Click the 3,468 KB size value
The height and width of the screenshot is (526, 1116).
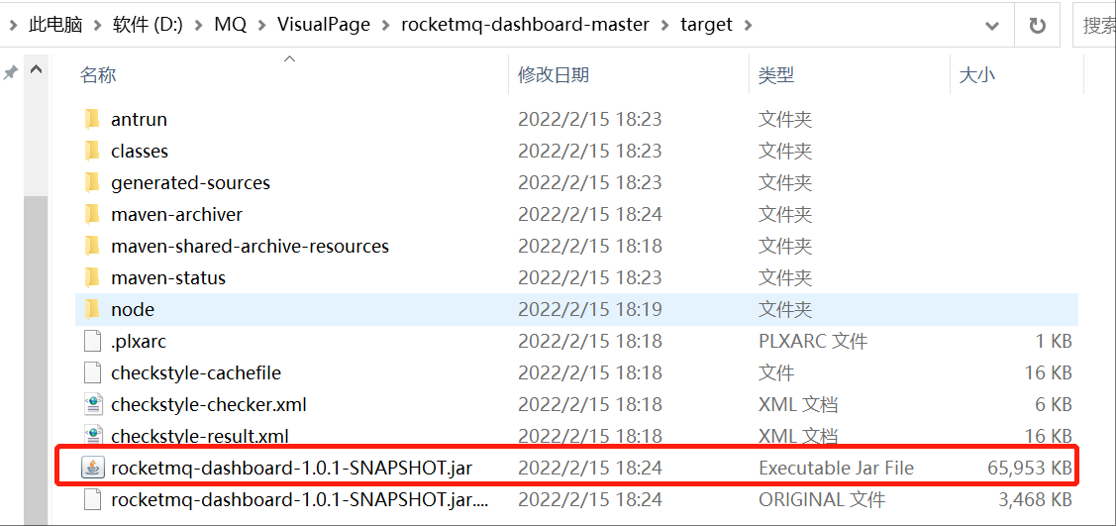click(1035, 500)
